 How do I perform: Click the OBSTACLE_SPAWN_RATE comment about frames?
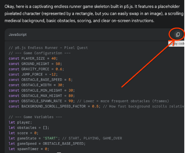[123, 101]
